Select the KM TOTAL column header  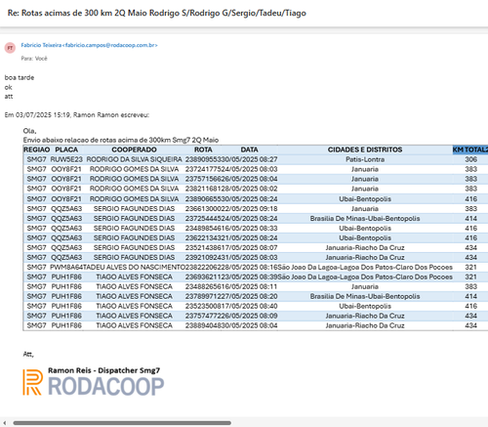pos(470,149)
